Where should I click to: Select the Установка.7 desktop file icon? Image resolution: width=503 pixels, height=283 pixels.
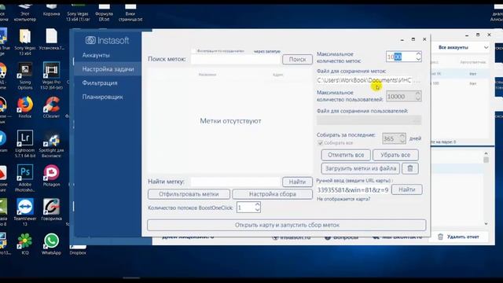click(51, 39)
